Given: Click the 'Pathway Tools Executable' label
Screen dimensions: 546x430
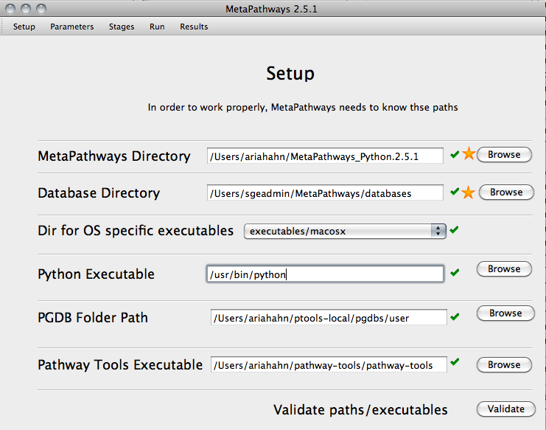Looking at the screenshot, I should pos(120,365).
